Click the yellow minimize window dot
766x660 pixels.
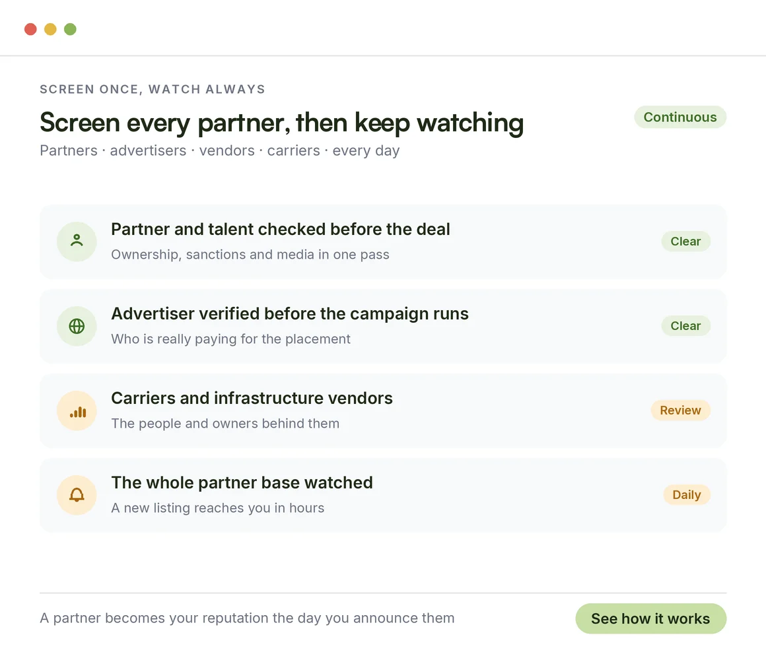(x=50, y=29)
